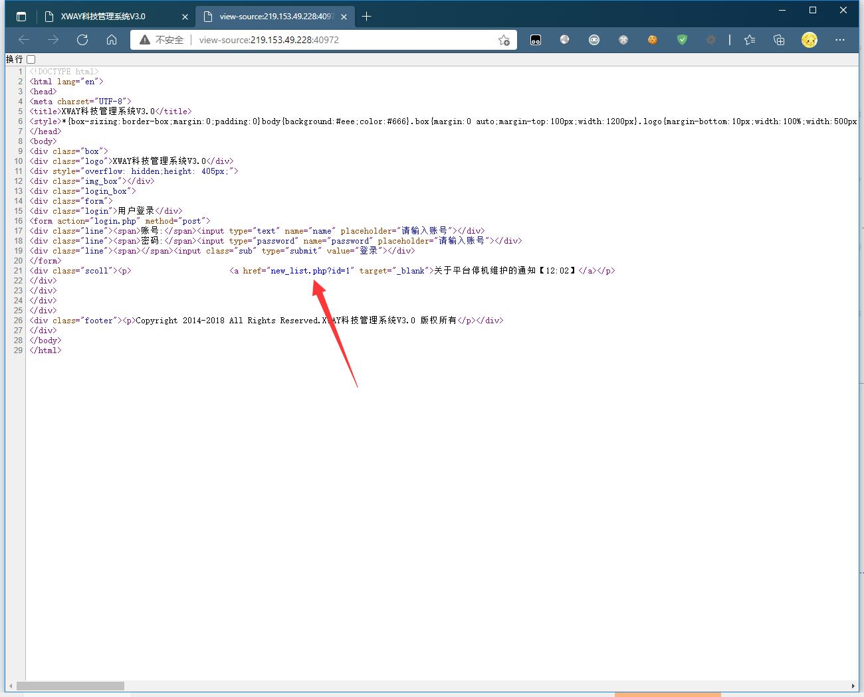Viewport: 864px width, 697px height.
Task: Open the green shield AdGuard extension
Action: [682, 40]
